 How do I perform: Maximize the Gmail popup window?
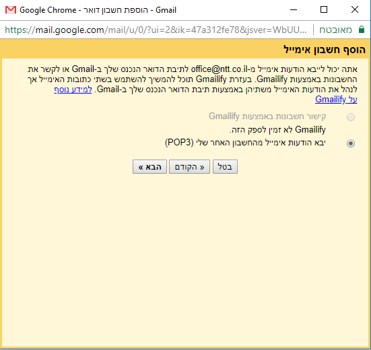click(x=324, y=10)
